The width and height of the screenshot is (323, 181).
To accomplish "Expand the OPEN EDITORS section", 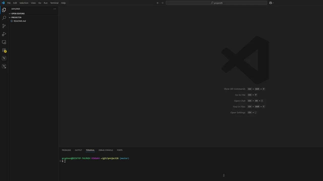I will pyautogui.click(x=18, y=14).
